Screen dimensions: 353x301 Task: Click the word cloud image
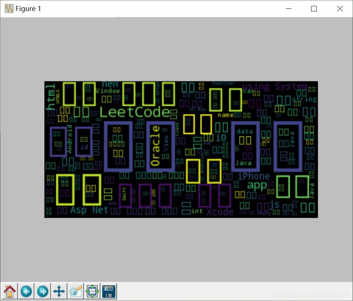tap(181, 150)
